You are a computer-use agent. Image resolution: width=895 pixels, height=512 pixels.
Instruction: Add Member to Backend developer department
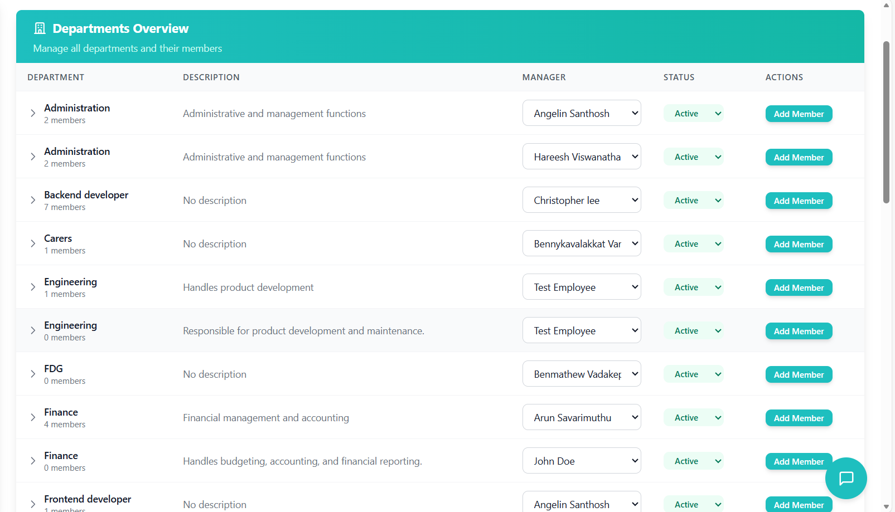[x=799, y=201]
